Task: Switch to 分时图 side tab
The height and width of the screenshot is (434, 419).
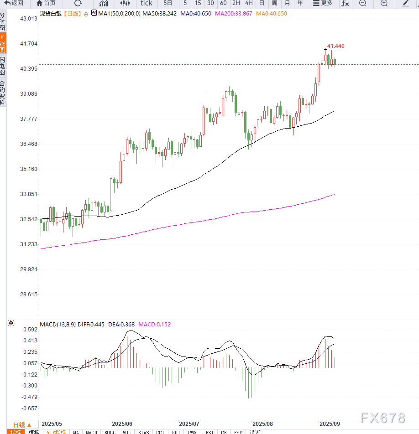Action: point(3,21)
